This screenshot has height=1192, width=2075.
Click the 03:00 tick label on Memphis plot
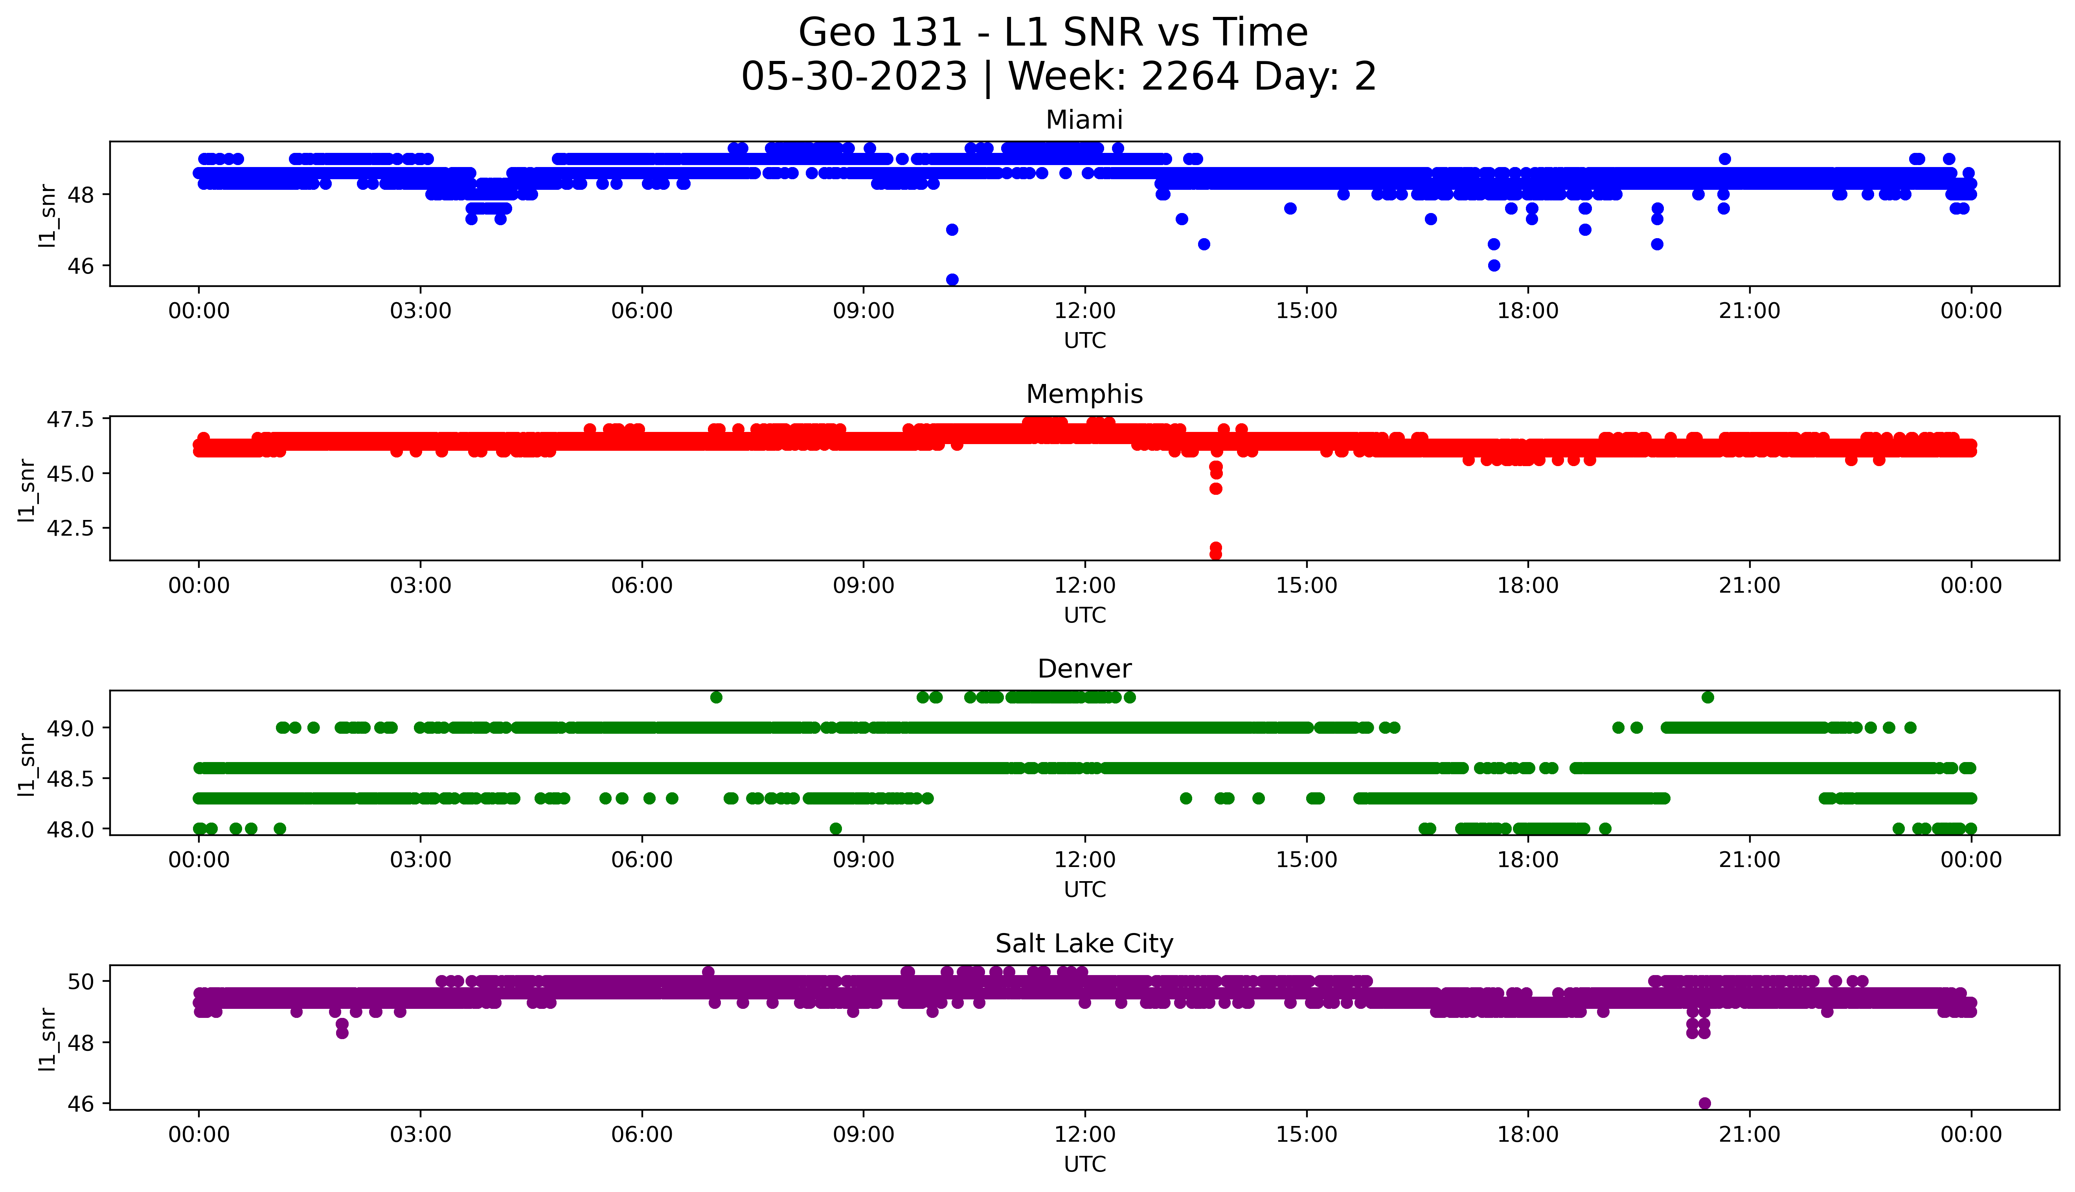(x=421, y=585)
